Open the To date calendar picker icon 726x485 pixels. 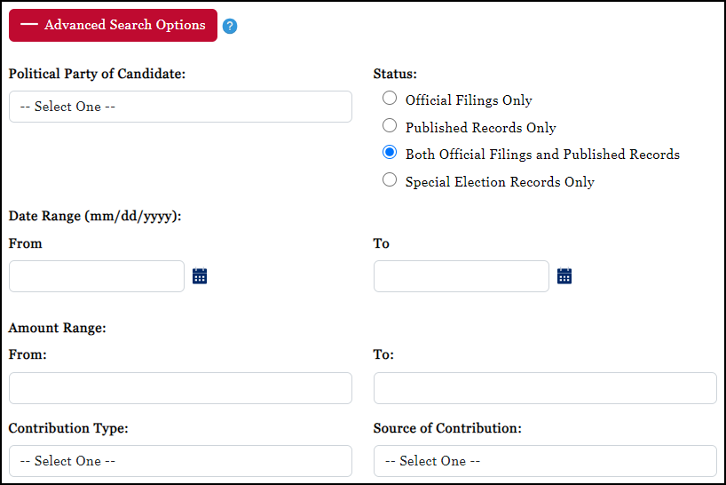tap(564, 276)
